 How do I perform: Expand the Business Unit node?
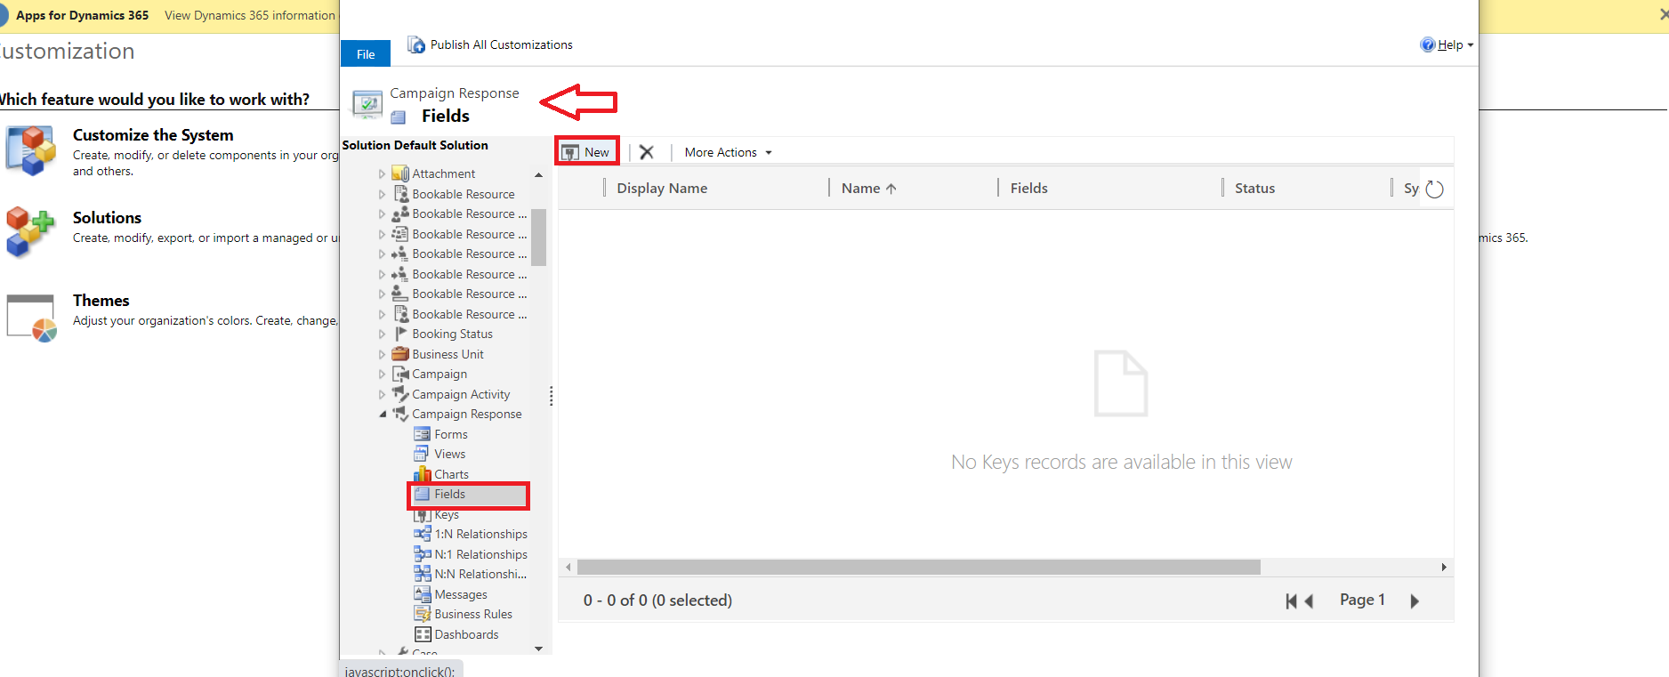(383, 354)
